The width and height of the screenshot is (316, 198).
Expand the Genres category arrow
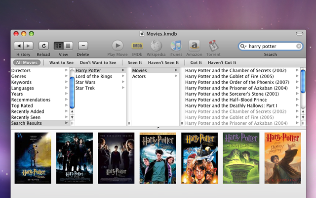point(67,77)
